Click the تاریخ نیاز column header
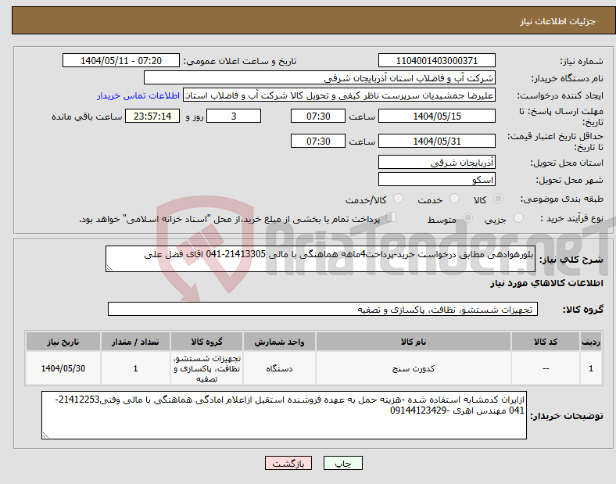Screen dimensions: 616x484 (63, 342)
